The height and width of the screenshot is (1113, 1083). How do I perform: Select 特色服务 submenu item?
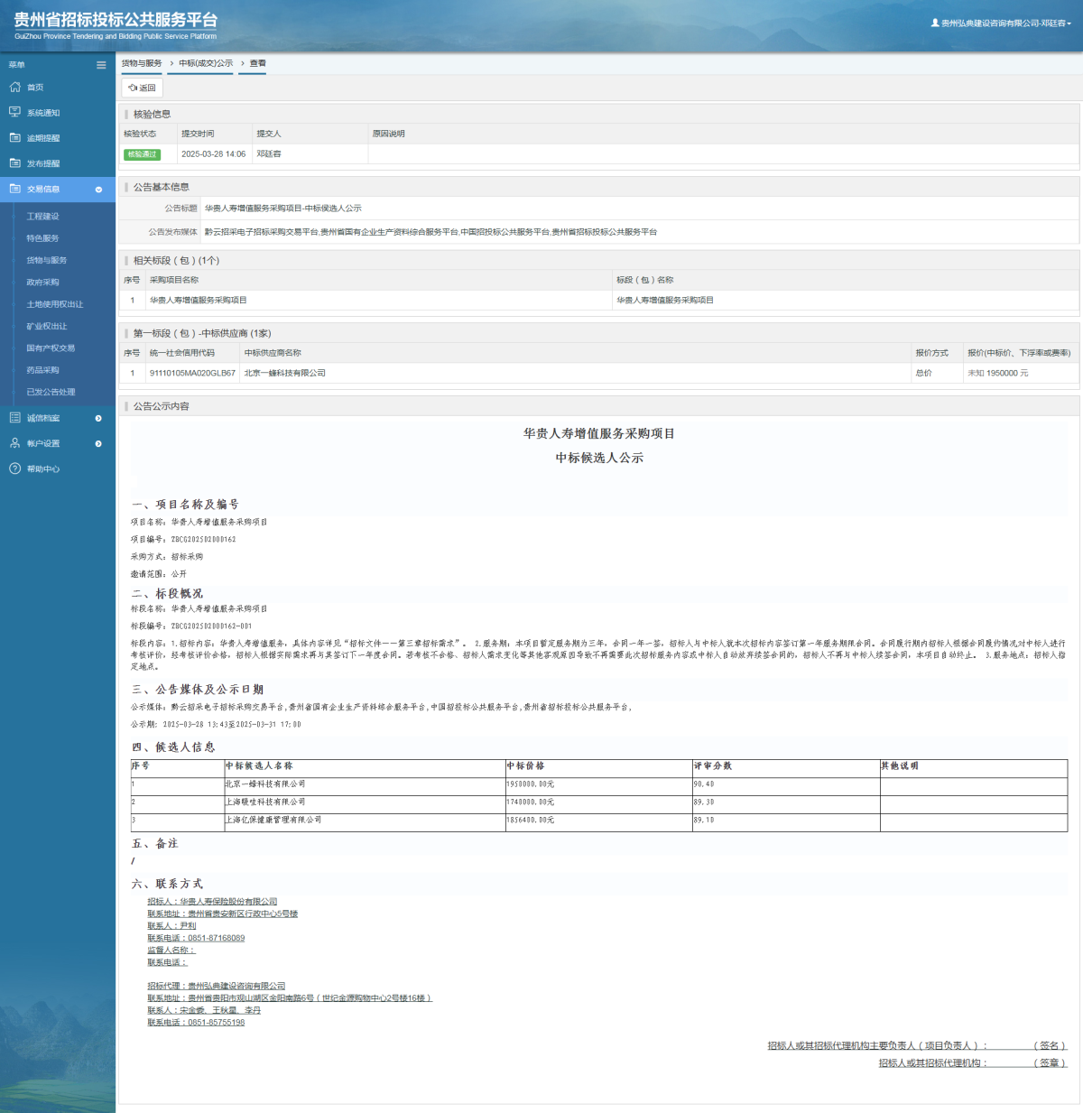(42, 238)
